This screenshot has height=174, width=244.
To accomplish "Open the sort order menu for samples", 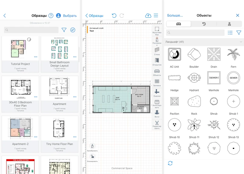I will pos(73,30).
